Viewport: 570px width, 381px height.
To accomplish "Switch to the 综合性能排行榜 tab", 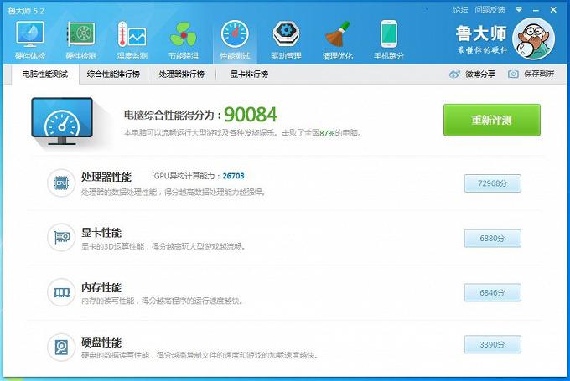I will pyautogui.click(x=113, y=75).
